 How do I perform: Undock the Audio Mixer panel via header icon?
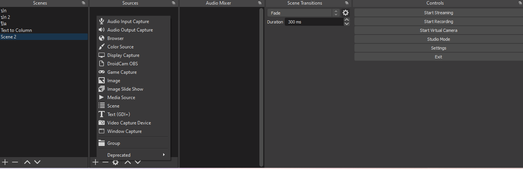(260, 3)
